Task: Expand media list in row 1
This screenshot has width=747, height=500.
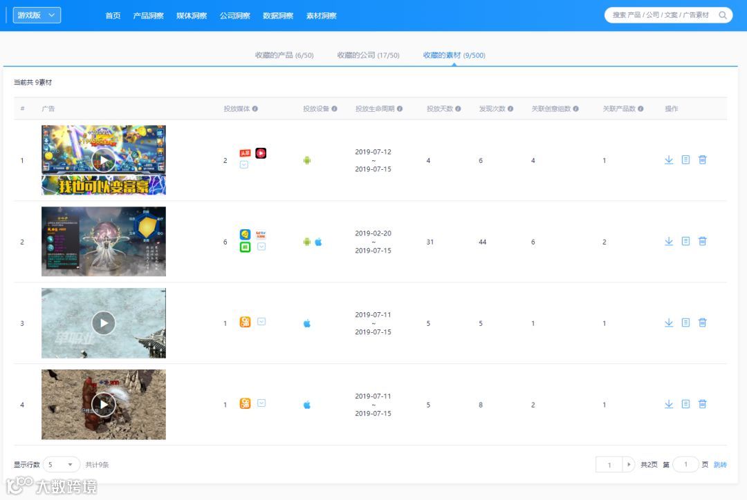Action: (244, 164)
